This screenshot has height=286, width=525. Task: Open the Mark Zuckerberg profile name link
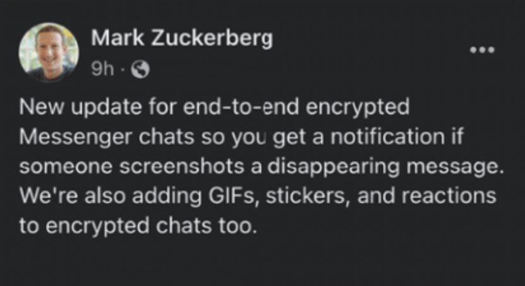(x=182, y=40)
